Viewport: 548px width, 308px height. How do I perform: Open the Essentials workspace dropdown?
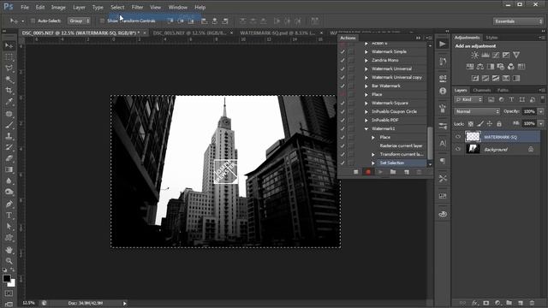point(518,21)
